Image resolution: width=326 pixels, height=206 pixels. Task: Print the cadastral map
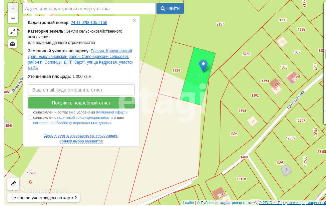pos(13,44)
